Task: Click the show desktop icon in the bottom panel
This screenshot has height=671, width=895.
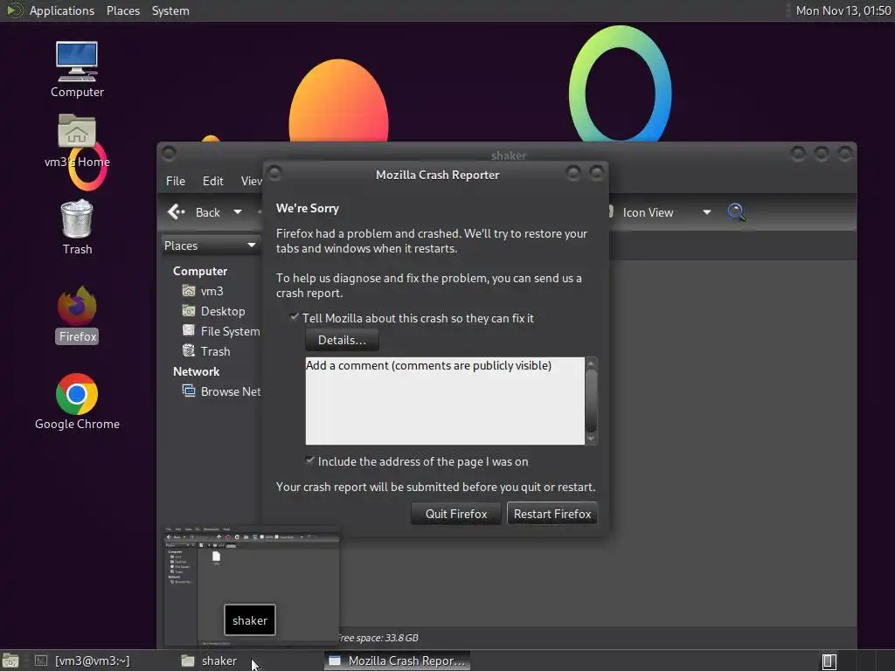Action: pyautogui.click(x=10, y=661)
